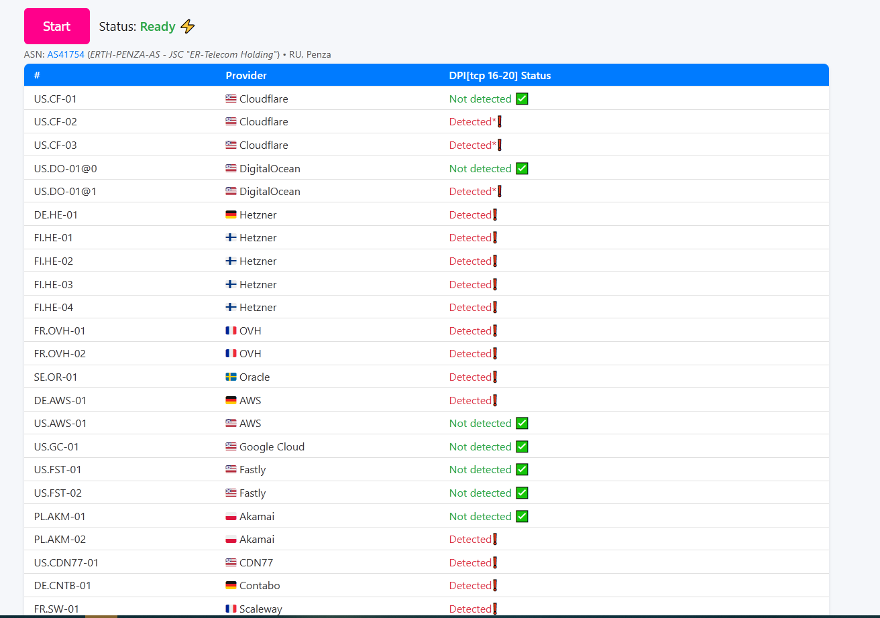Select the 'FI.HE-01' row identifier
880x618 pixels.
[x=53, y=238]
